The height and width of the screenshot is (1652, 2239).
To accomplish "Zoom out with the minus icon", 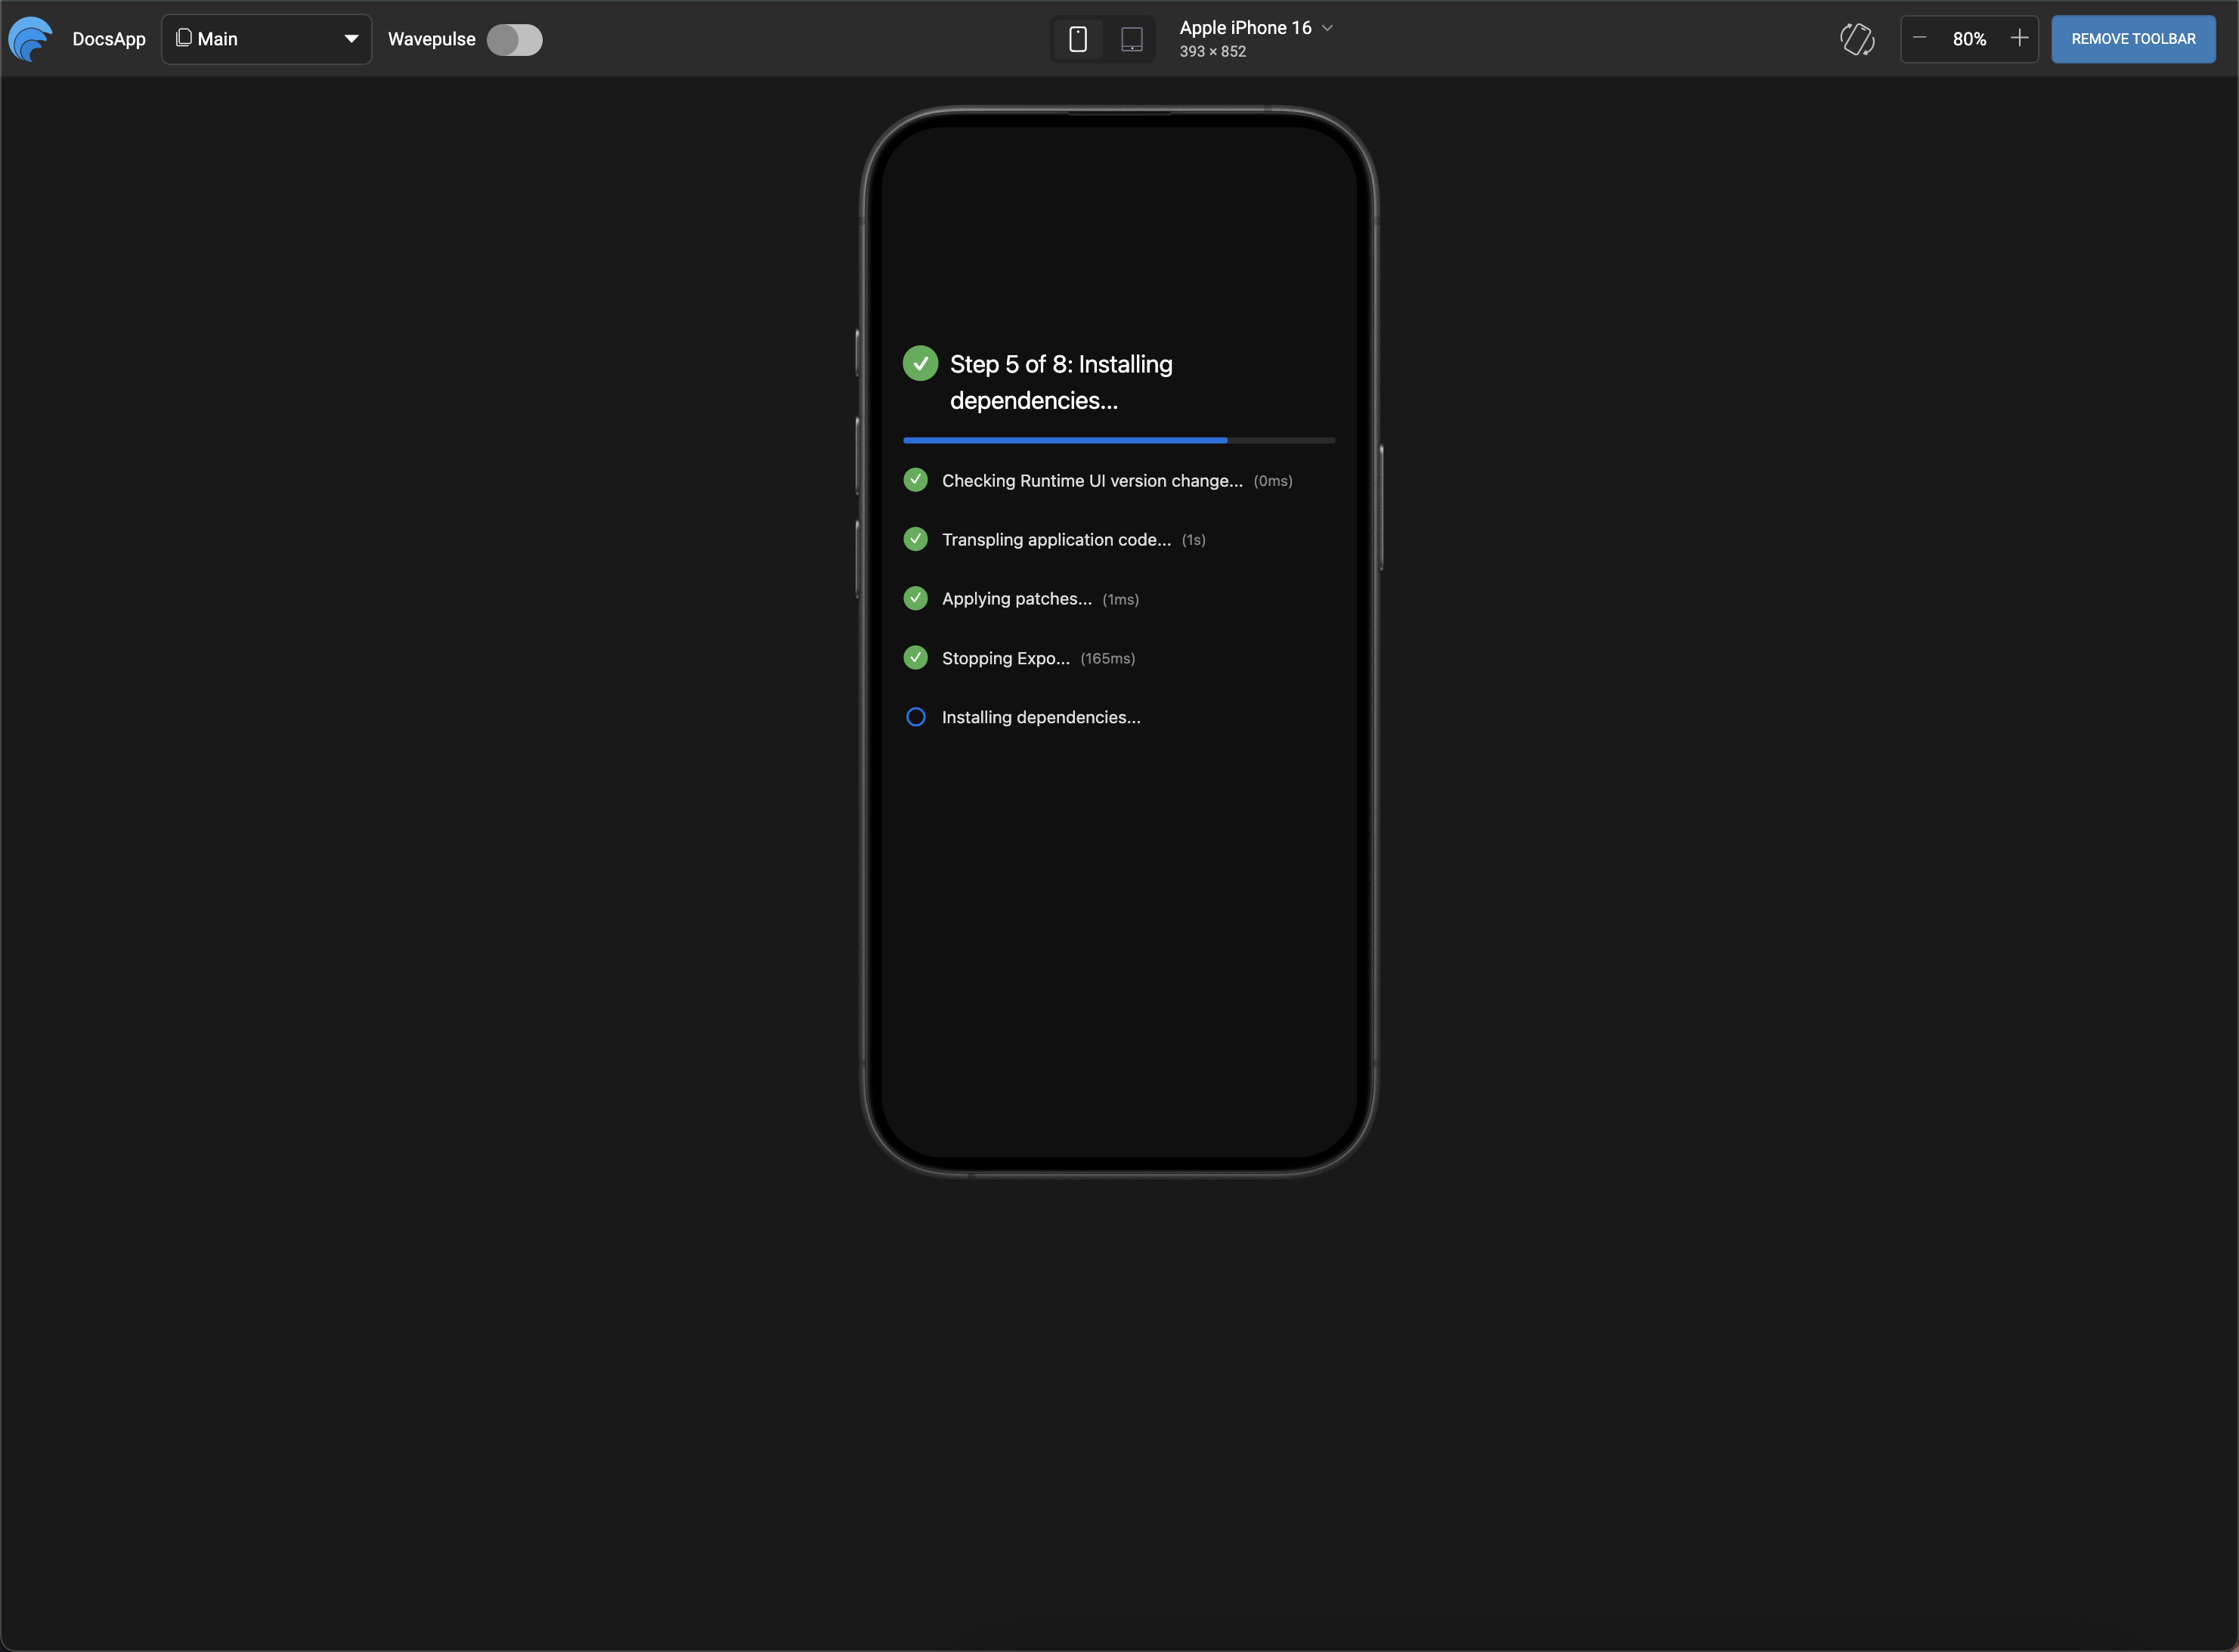I will 1919,39.
